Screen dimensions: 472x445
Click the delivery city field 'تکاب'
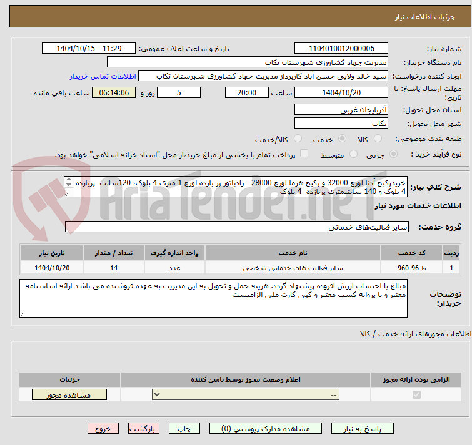(341, 124)
